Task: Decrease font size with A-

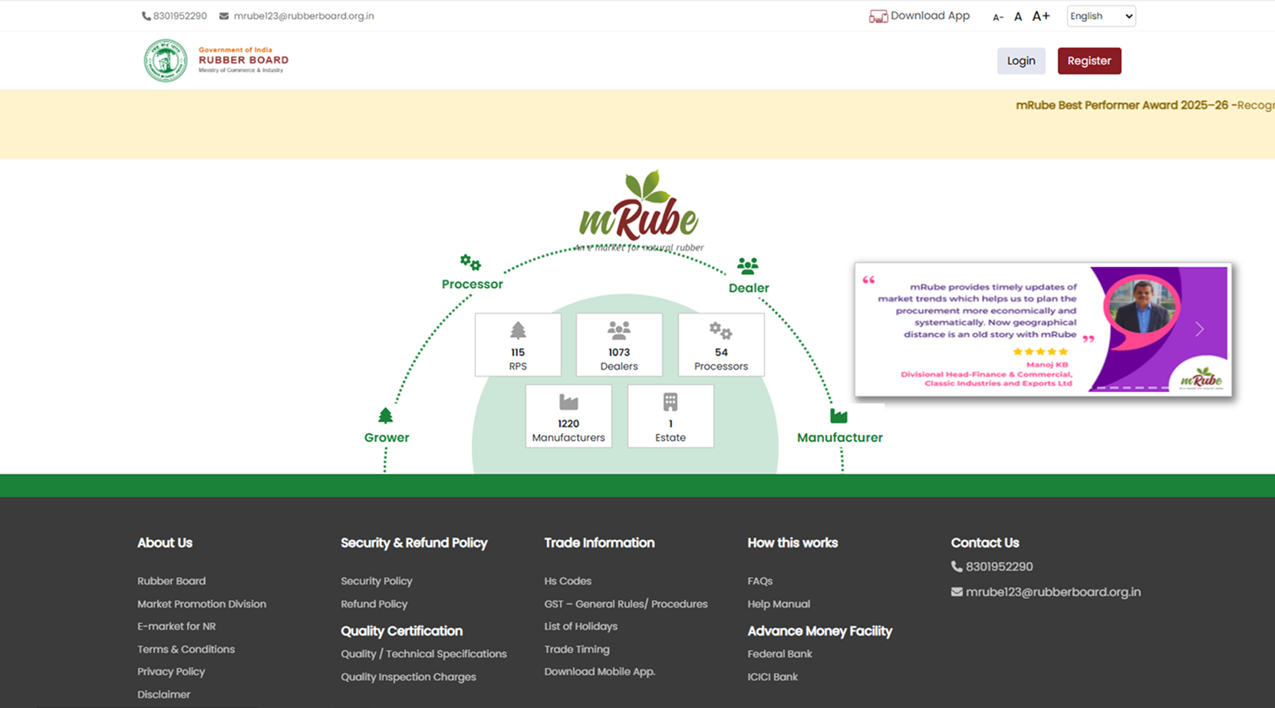Action: click(997, 17)
